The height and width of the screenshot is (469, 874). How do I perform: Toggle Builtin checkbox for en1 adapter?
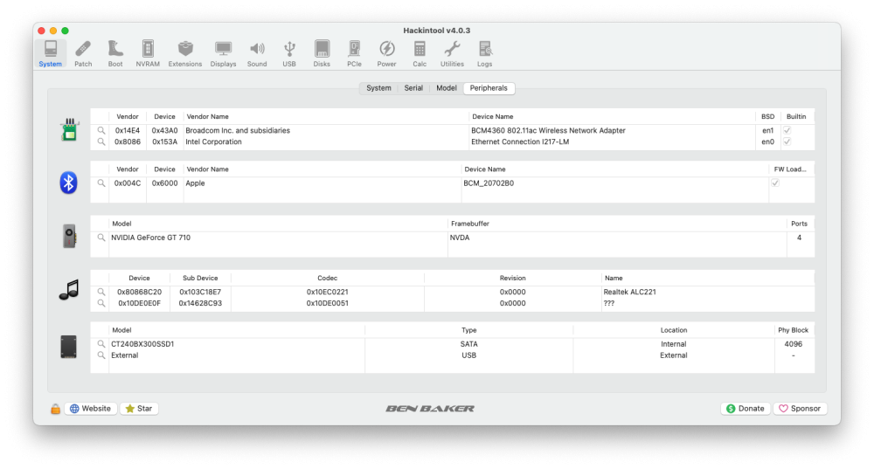point(787,130)
